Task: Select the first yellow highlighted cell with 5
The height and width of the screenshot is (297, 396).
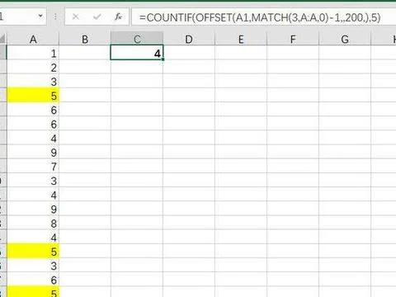Action: click(33, 95)
